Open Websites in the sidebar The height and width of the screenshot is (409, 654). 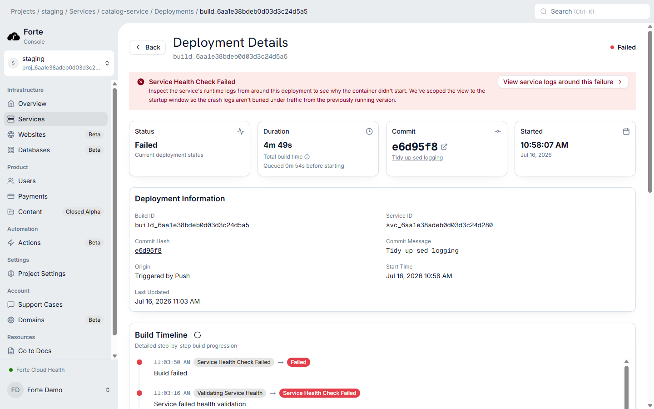point(55,135)
